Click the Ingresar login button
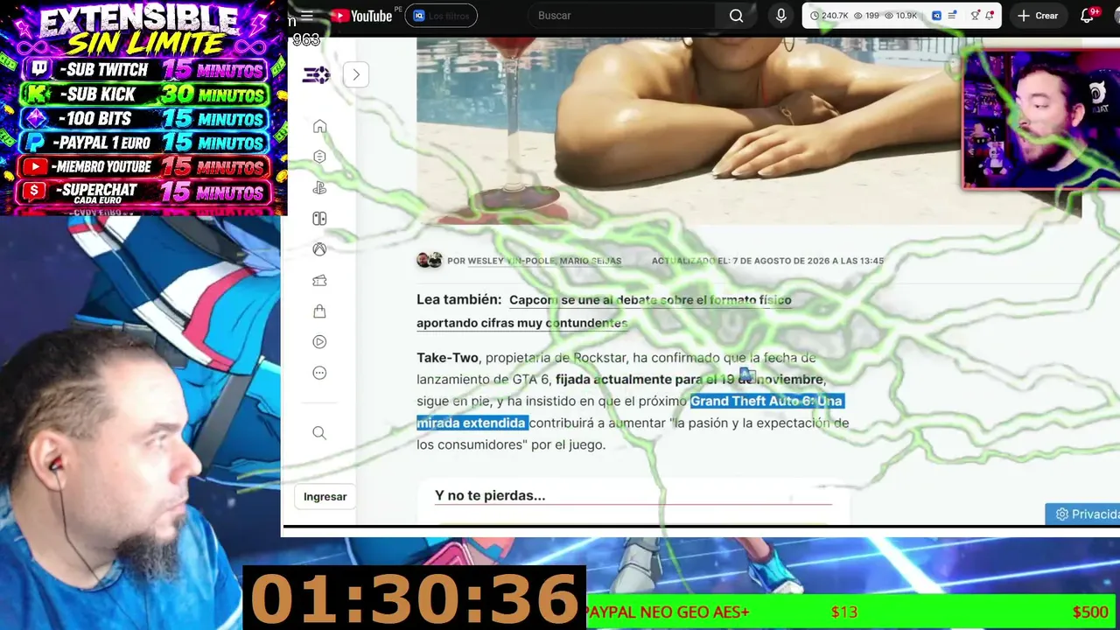 [325, 496]
